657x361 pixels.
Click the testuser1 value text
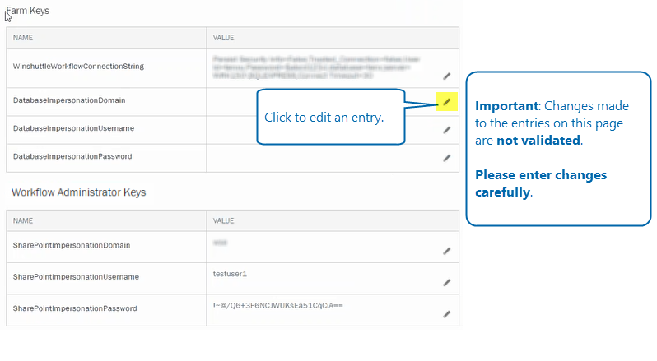(x=230, y=274)
